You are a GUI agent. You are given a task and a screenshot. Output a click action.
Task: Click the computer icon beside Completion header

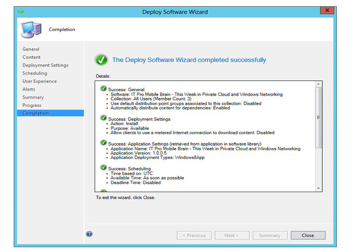coord(31,29)
